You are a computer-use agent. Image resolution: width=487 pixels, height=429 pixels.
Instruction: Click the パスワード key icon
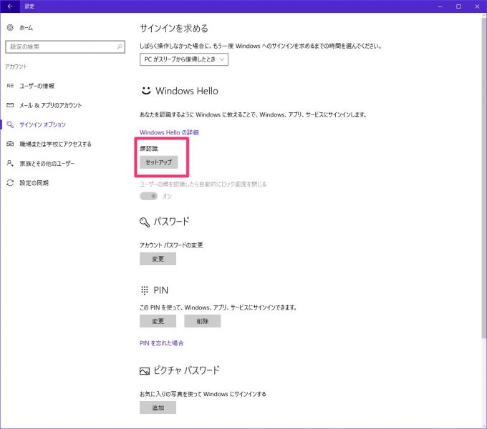[x=145, y=222]
